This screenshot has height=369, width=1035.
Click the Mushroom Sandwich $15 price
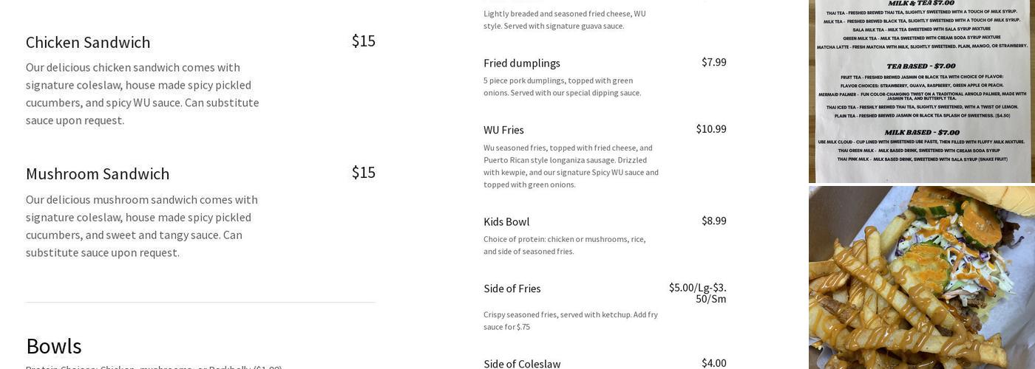[x=363, y=173]
